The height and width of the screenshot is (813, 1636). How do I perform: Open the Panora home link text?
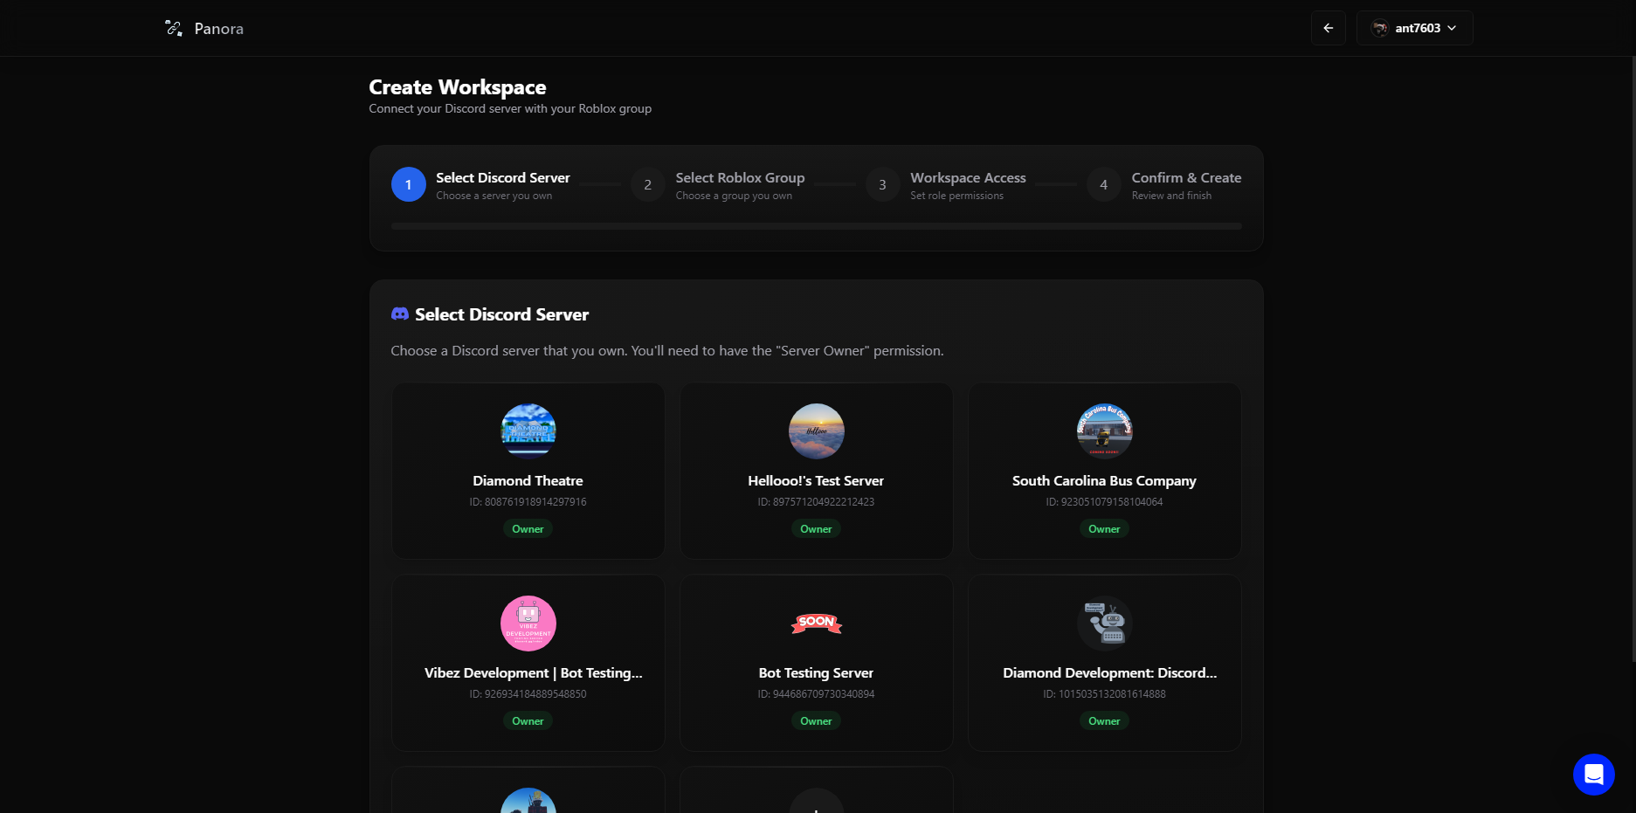coord(218,29)
